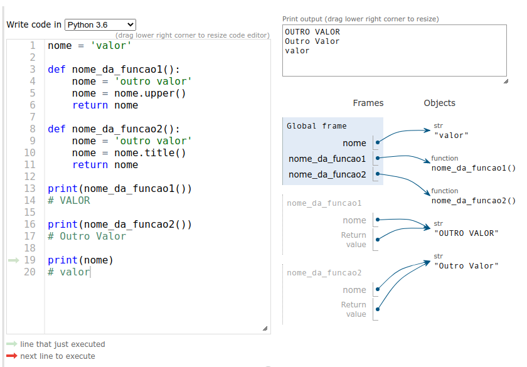Click the "OUTRO VALOR" string object
The height and width of the screenshot is (367, 527).
coord(466,233)
